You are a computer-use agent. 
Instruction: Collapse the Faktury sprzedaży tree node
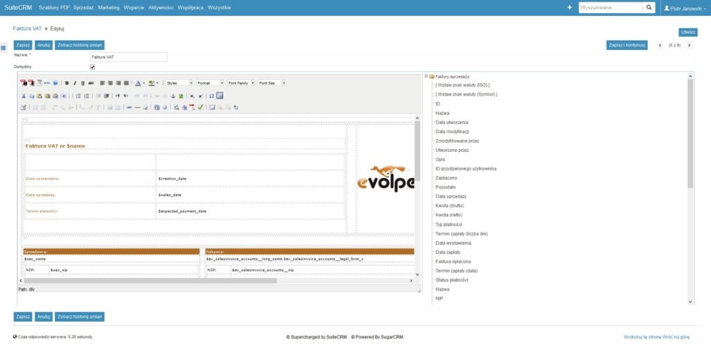click(425, 76)
